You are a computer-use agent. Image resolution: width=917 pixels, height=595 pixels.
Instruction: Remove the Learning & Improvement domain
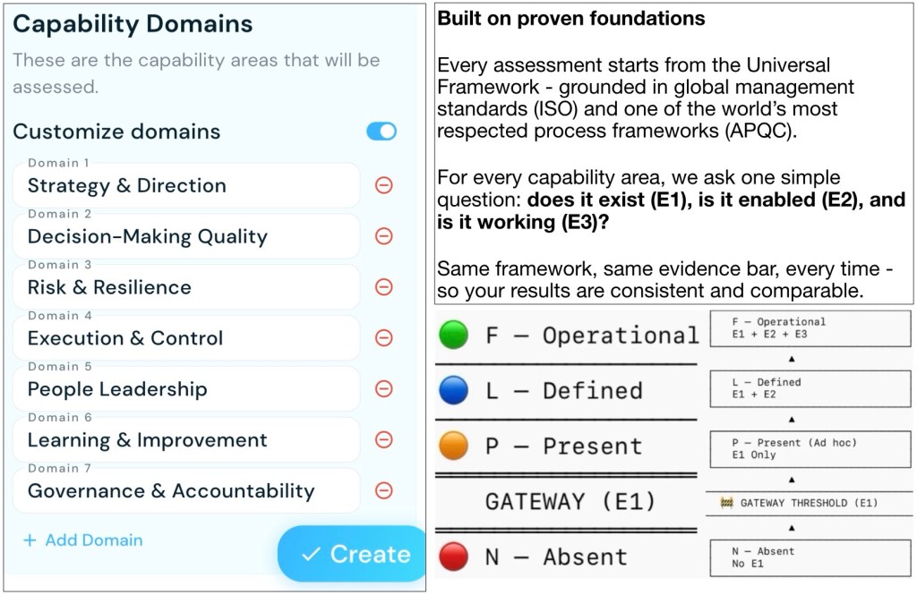point(383,439)
